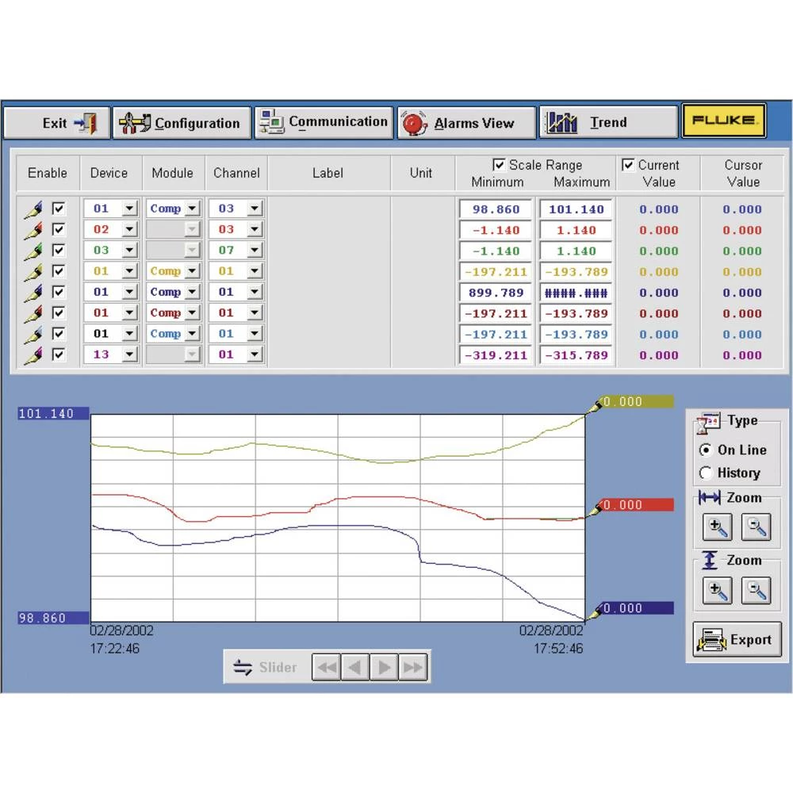
Task: Step forward using the single right arrow
Action: [x=383, y=667]
